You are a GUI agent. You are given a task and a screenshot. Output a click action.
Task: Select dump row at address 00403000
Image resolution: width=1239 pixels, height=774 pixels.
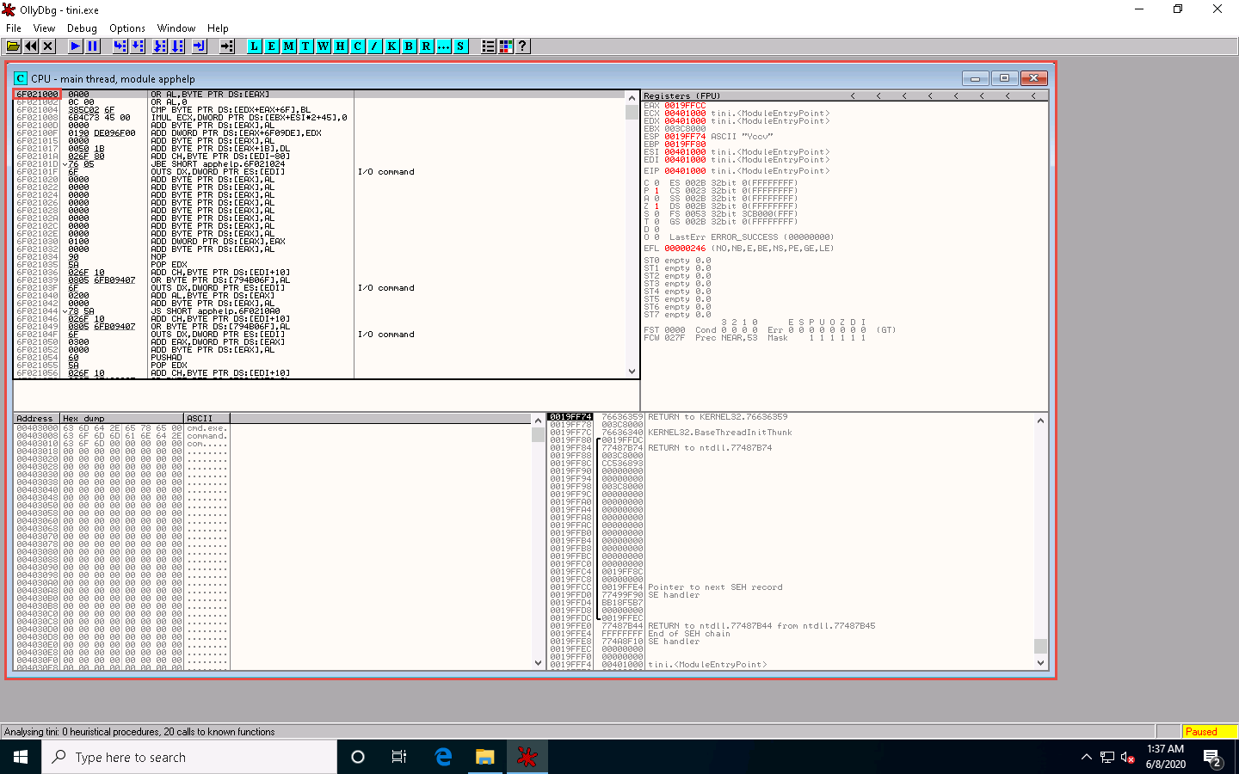point(122,428)
